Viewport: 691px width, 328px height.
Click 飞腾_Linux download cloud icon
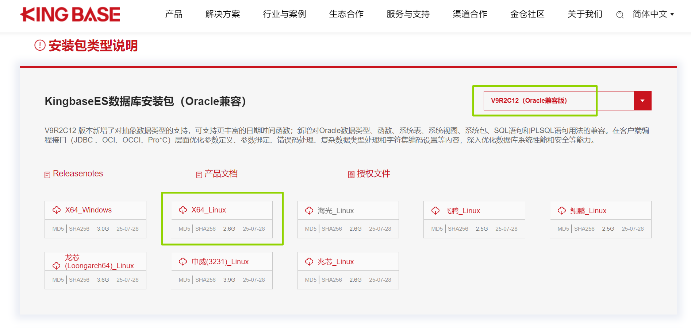[435, 211]
